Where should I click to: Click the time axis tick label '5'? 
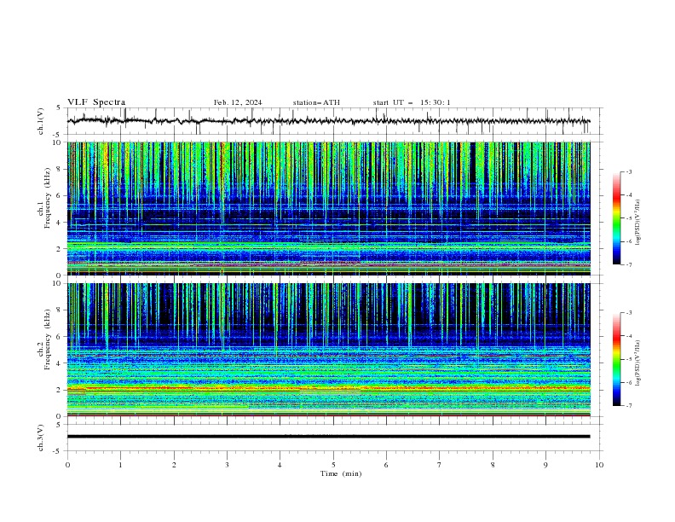(333, 465)
